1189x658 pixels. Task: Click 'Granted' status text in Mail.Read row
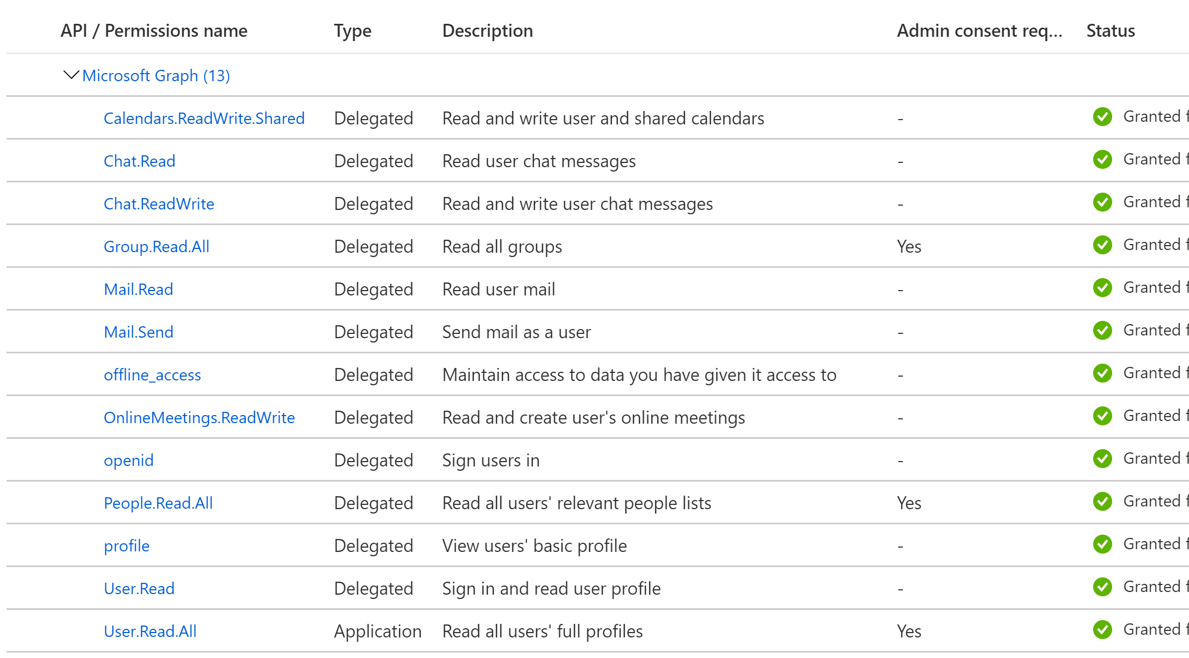tap(1152, 287)
